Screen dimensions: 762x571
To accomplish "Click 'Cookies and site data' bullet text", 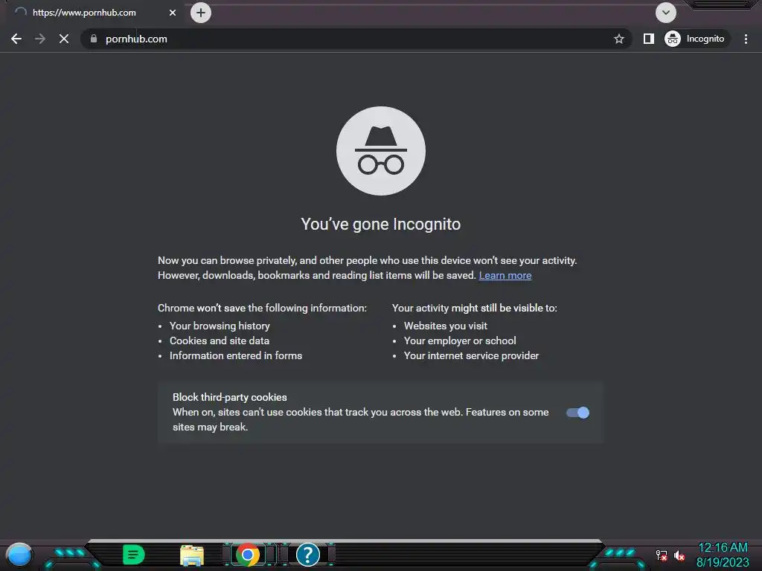I will [220, 341].
